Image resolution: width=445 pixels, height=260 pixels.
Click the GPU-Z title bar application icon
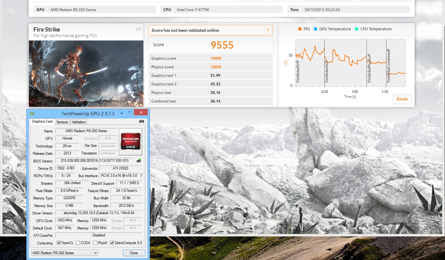click(32, 113)
